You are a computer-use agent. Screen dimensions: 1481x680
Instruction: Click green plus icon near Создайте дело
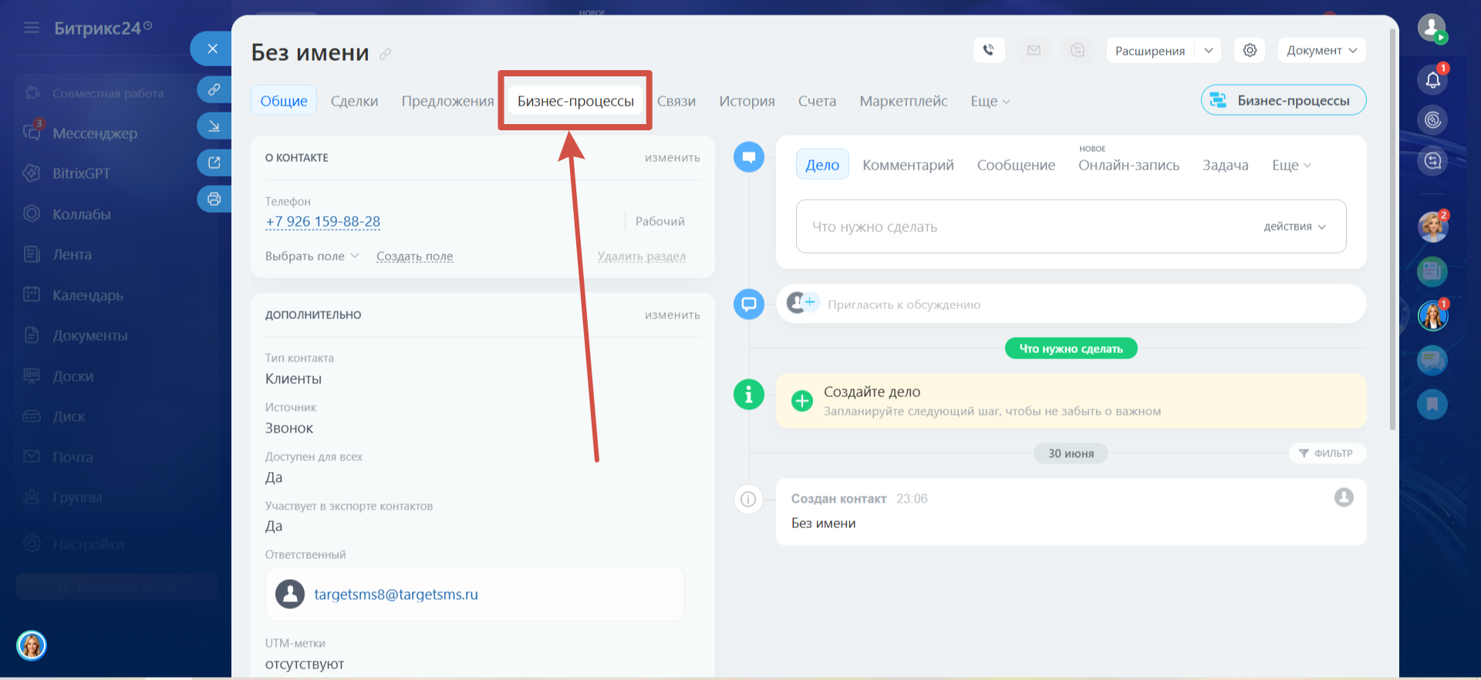click(x=802, y=401)
